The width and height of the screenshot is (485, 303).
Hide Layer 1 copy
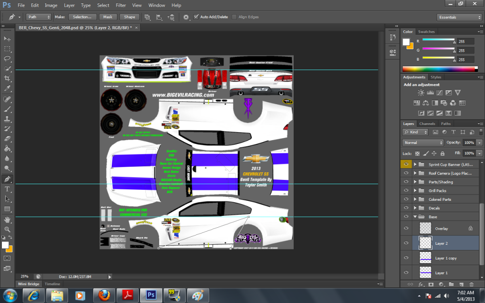[x=406, y=258]
